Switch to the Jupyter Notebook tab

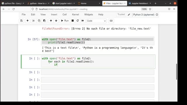[140, 3]
